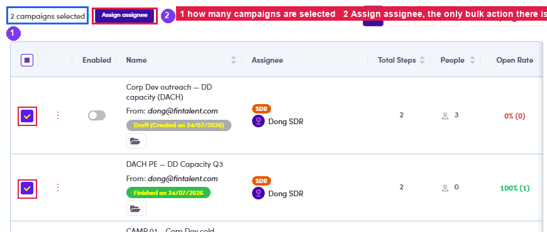This screenshot has width=547, height=232.
Task: Click the Finished on 24/07/2026 badge
Action: [168, 192]
